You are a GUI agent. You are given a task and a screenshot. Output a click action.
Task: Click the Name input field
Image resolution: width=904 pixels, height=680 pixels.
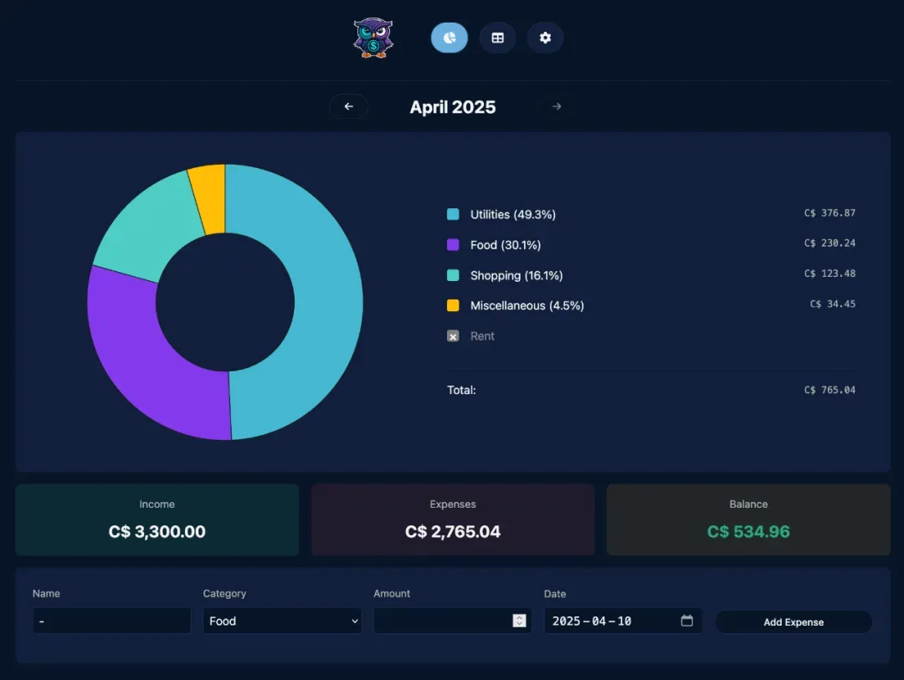point(112,621)
